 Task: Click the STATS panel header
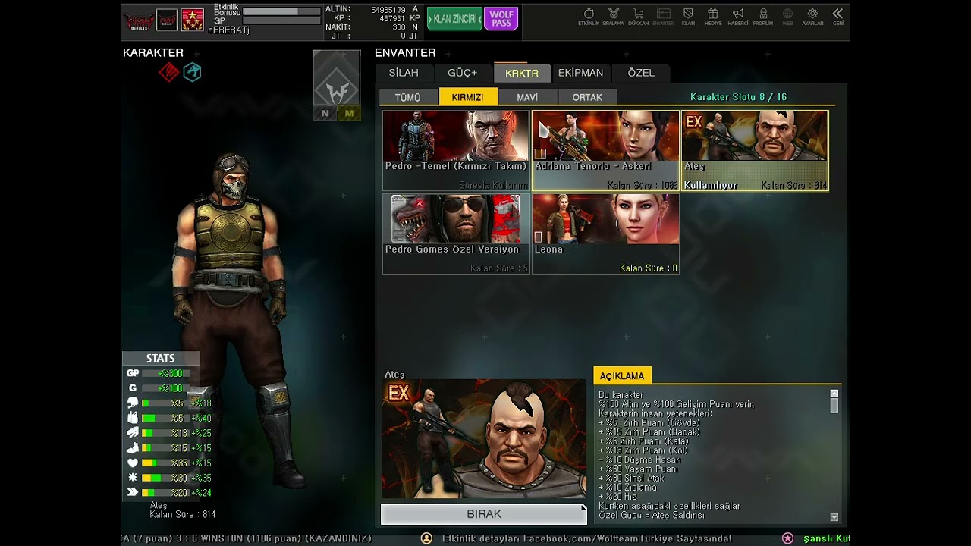[161, 359]
